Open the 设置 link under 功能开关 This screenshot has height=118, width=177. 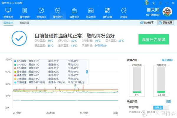click(x=168, y=101)
